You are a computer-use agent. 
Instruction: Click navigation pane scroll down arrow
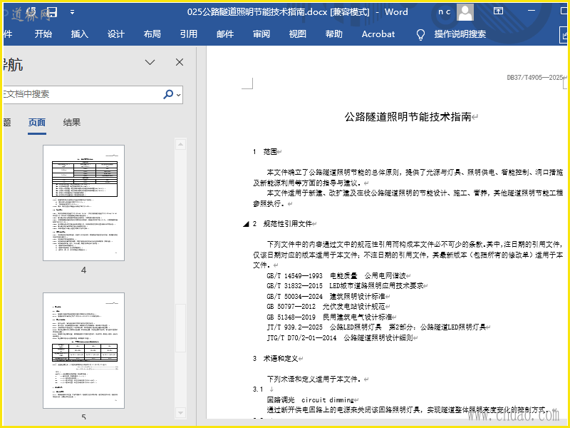pos(181,413)
